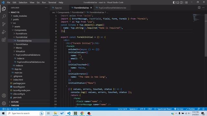Collapse the src folder

pos(29,23)
